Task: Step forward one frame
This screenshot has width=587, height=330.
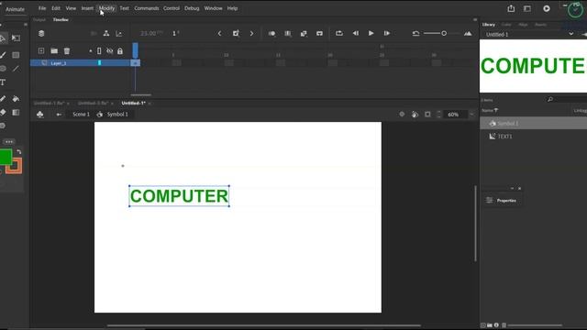Action: [387, 33]
